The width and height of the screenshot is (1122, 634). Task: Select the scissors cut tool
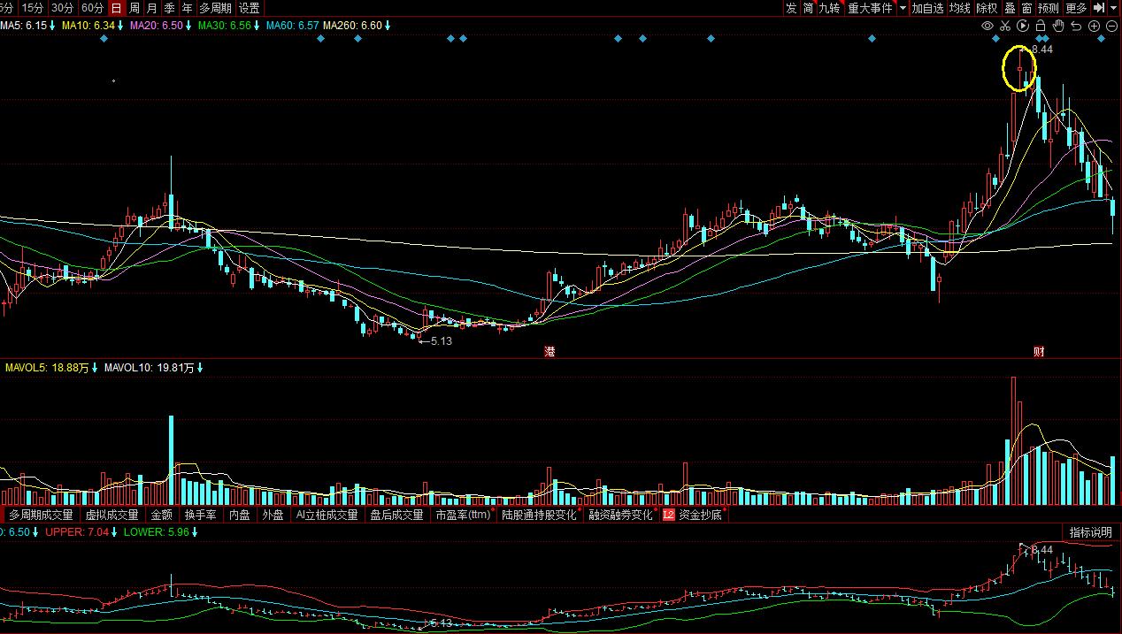(x=1005, y=26)
